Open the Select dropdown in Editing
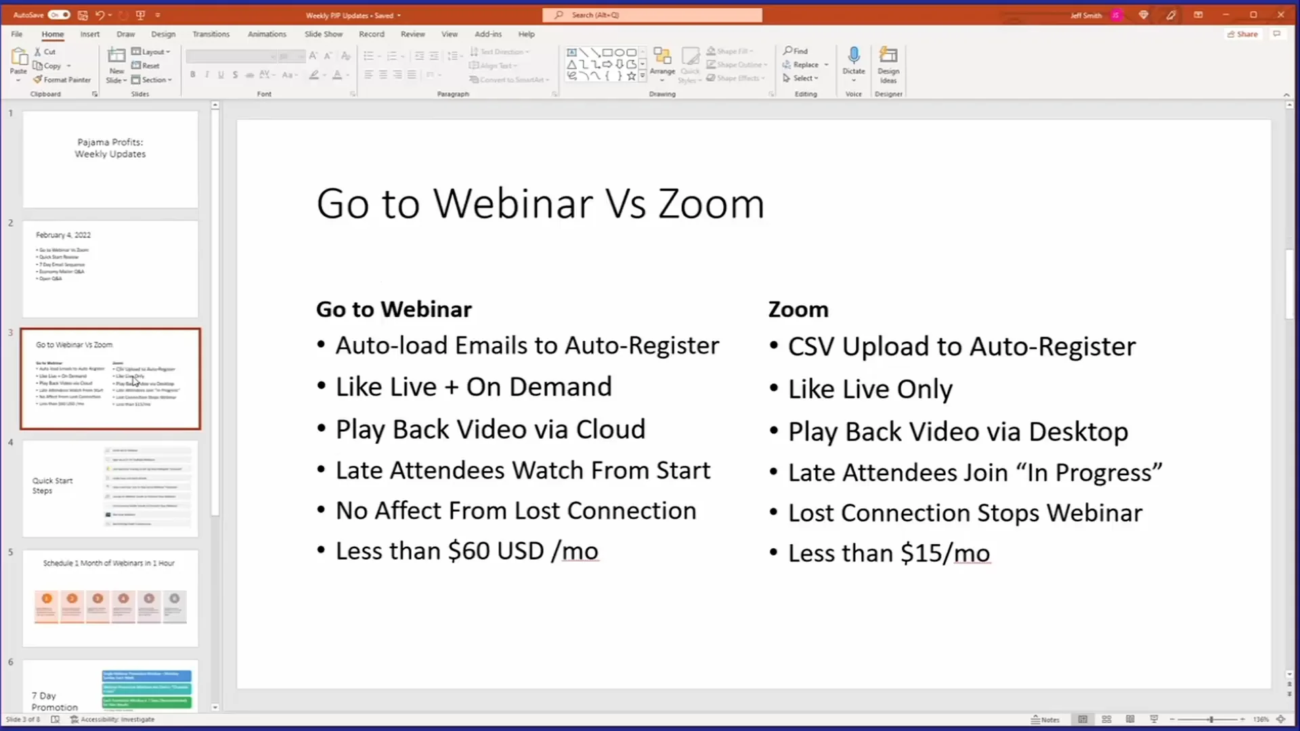Viewport: 1300px width, 731px height. tap(801, 79)
